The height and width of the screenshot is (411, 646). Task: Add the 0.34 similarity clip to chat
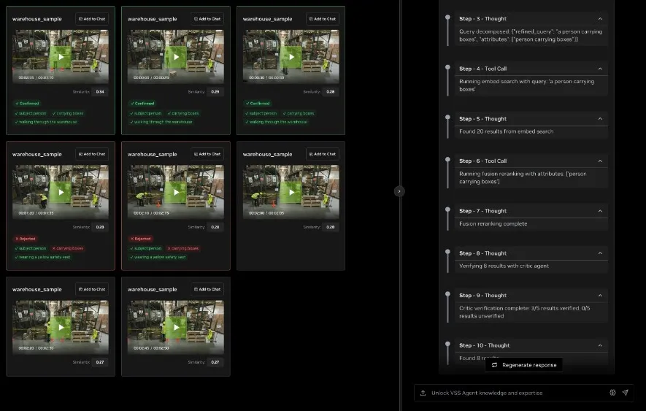92,19
